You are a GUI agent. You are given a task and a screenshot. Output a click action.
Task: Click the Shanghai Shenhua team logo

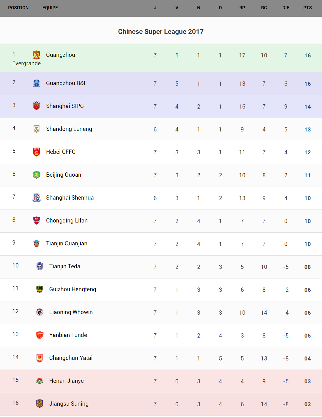tap(37, 198)
